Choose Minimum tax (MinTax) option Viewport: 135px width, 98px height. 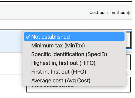74,45
